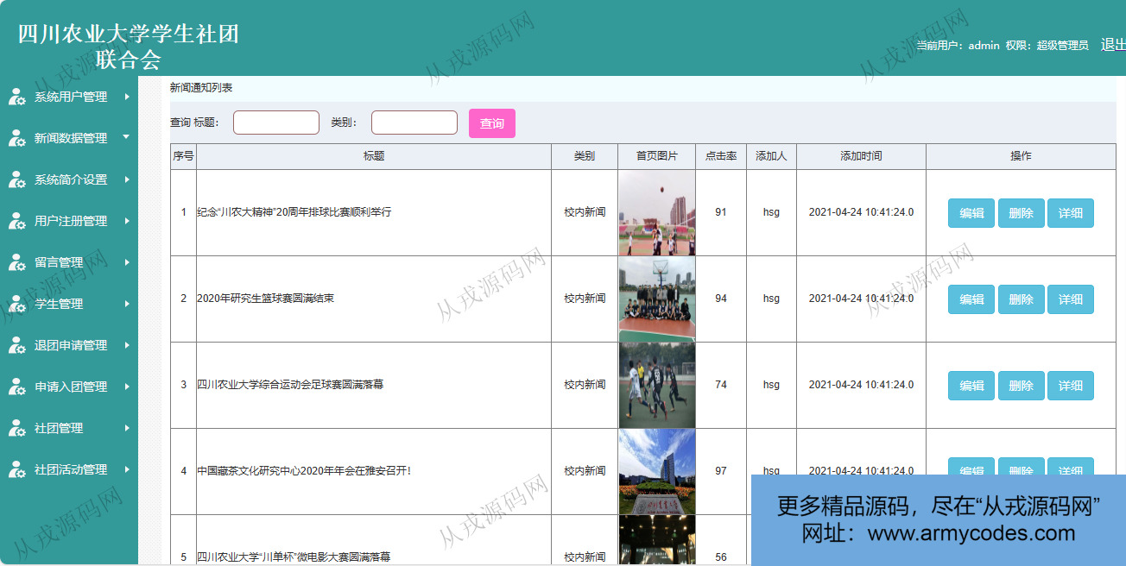This screenshot has width=1126, height=566.
Task: Click the title 中国藏茶文化研究中心2020年年会在雅安召开！
Action: point(305,471)
